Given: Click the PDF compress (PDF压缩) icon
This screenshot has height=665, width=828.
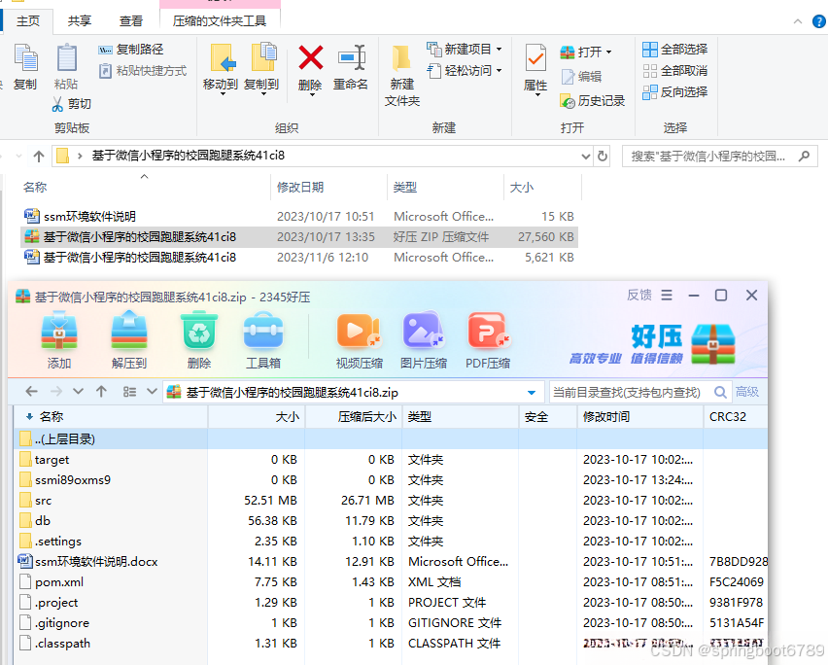Looking at the screenshot, I should tap(488, 331).
